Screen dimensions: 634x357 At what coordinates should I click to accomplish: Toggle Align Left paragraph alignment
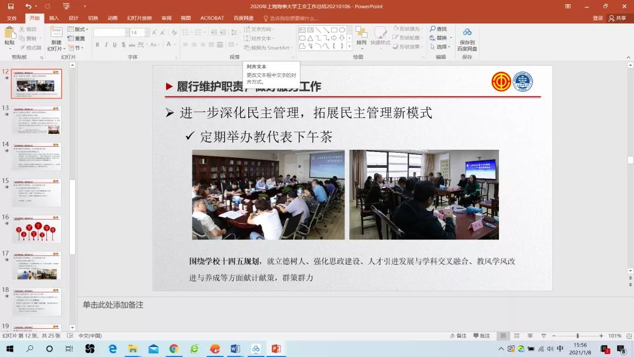[x=185, y=45]
